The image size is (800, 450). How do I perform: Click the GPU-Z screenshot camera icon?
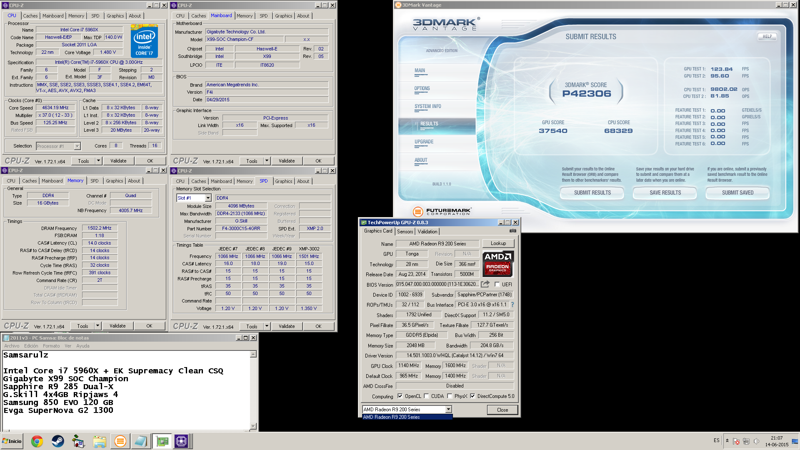(x=512, y=231)
